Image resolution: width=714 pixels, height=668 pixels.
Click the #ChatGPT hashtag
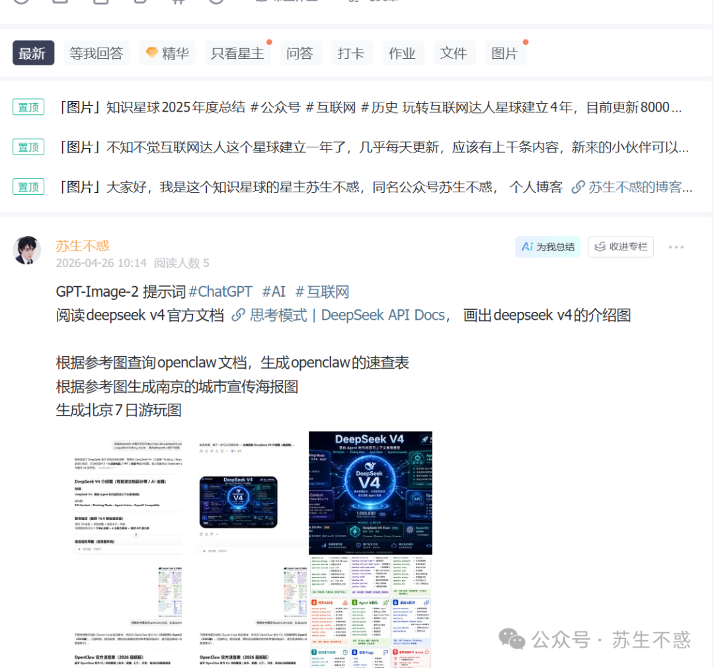(x=220, y=291)
